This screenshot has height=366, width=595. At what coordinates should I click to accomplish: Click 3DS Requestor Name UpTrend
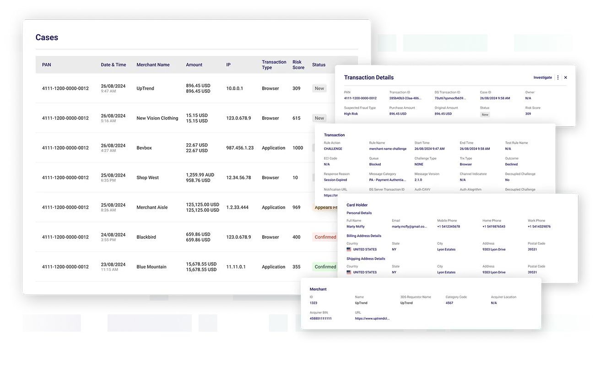406,303
